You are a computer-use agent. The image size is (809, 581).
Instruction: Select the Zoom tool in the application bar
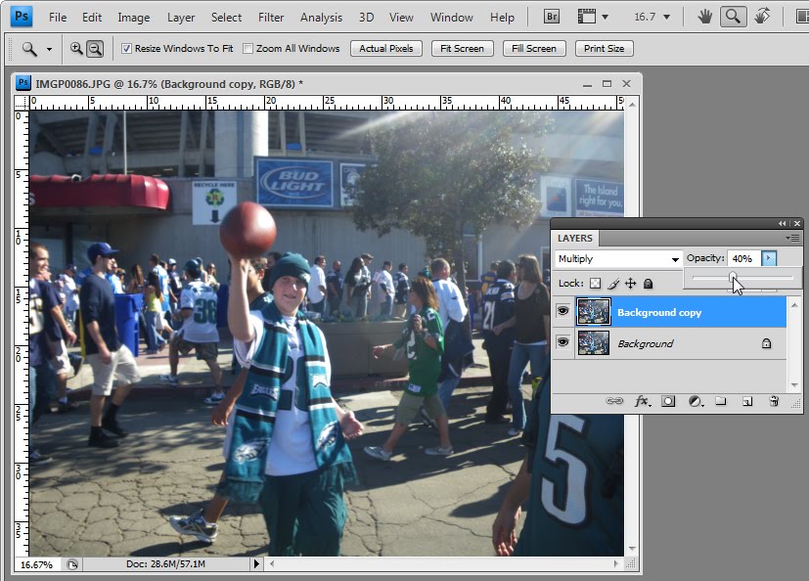[x=733, y=17]
